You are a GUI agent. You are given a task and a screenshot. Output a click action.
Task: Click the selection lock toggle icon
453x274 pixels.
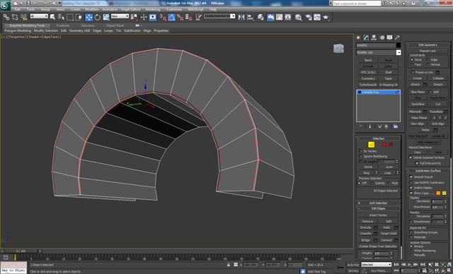229,265
